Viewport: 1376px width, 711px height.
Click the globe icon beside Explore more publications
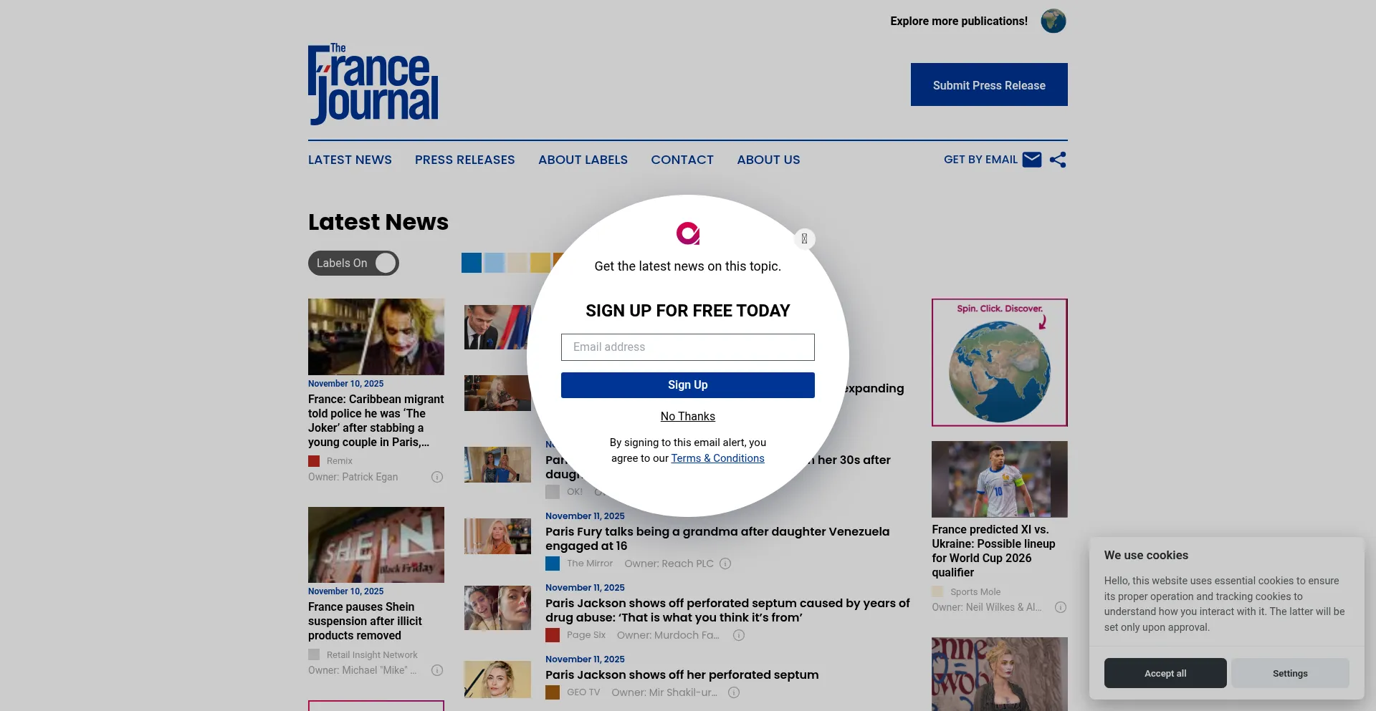(x=1053, y=21)
